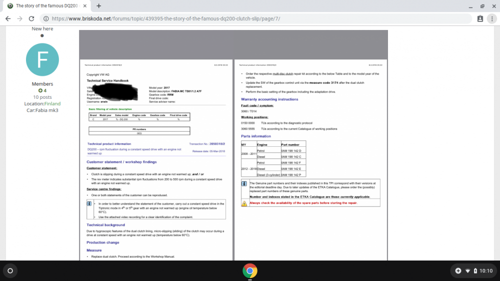
Task: Open the status tray showing 10:10
Action: coord(473,271)
